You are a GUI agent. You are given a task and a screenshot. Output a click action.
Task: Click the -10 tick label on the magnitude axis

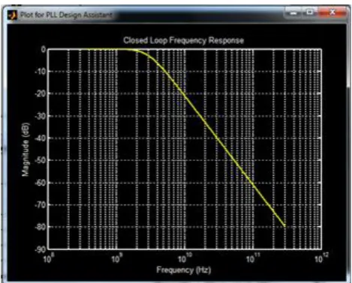pos(40,72)
